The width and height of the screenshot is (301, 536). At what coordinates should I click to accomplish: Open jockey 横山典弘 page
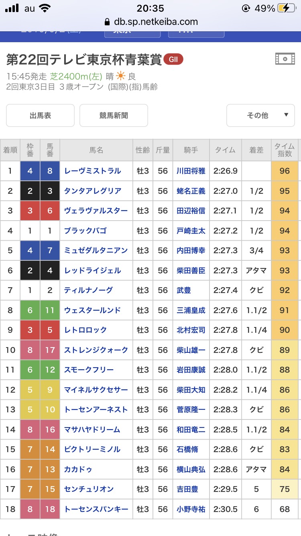click(191, 469)
